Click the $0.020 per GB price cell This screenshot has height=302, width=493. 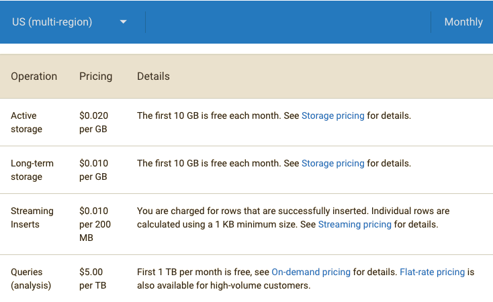pyautogui.click(x=93, y=122)
